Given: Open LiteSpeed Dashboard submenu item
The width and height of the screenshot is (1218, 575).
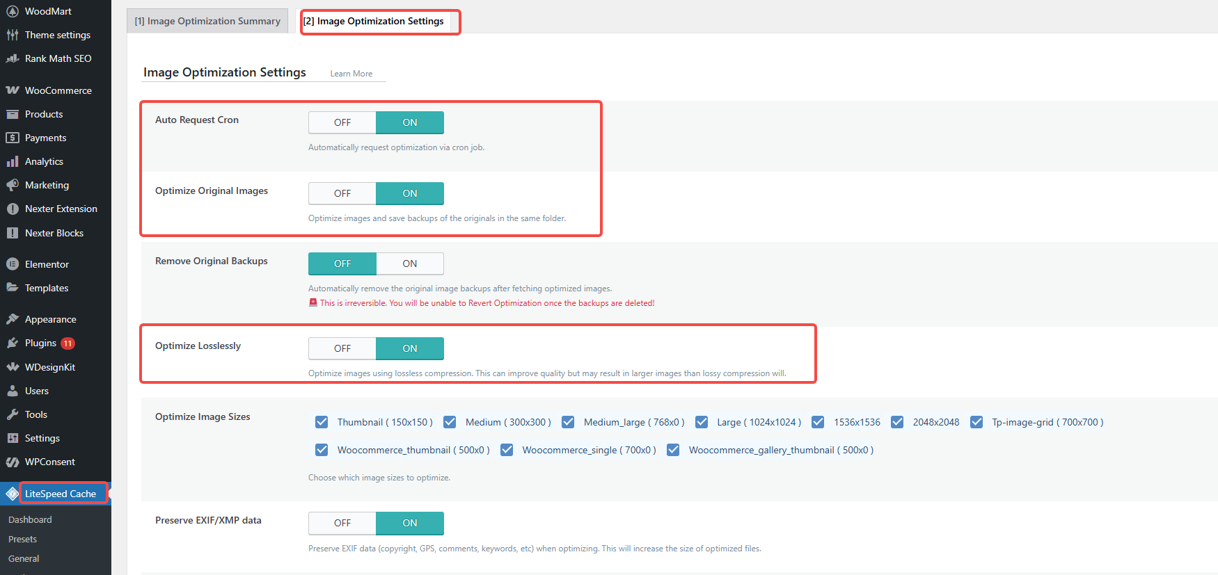Looking at the screenshot, I should (30, 519).
